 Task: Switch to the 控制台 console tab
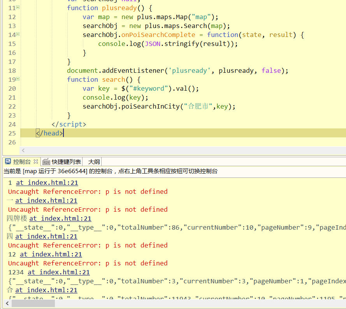tap(22, 162)
